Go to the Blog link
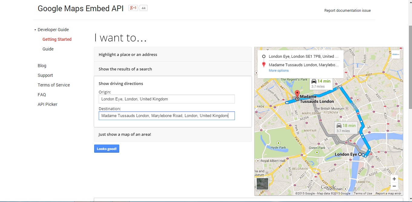The image size is (412, 202). pos(42,66)
